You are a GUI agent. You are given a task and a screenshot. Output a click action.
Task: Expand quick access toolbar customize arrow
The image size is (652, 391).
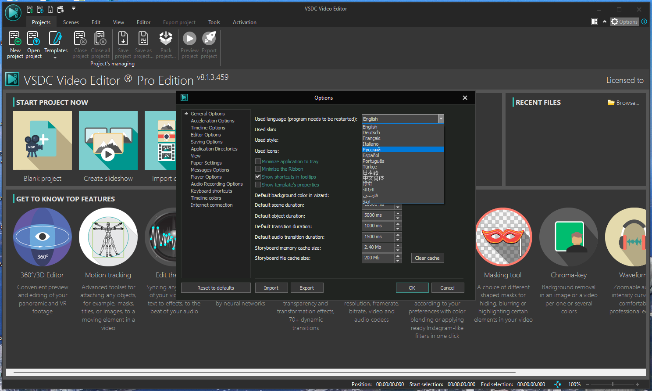pos(74,8)
